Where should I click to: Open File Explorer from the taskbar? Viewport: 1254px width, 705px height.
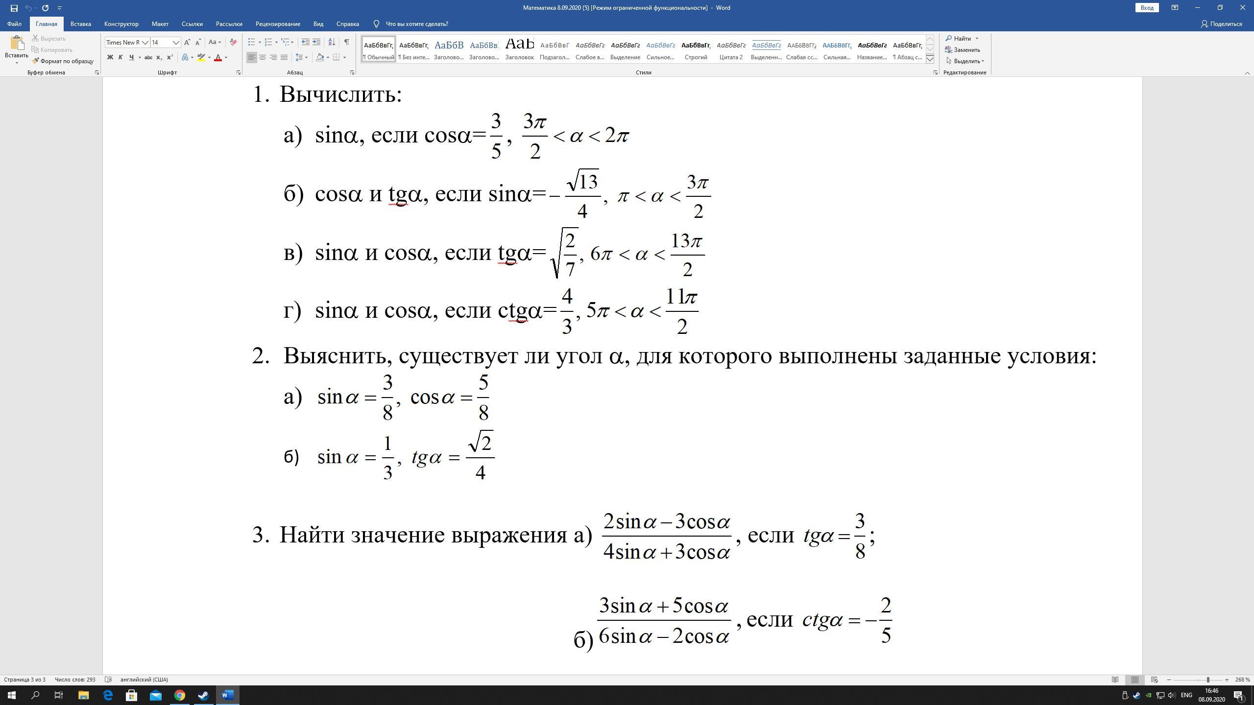tap(83, 695)
